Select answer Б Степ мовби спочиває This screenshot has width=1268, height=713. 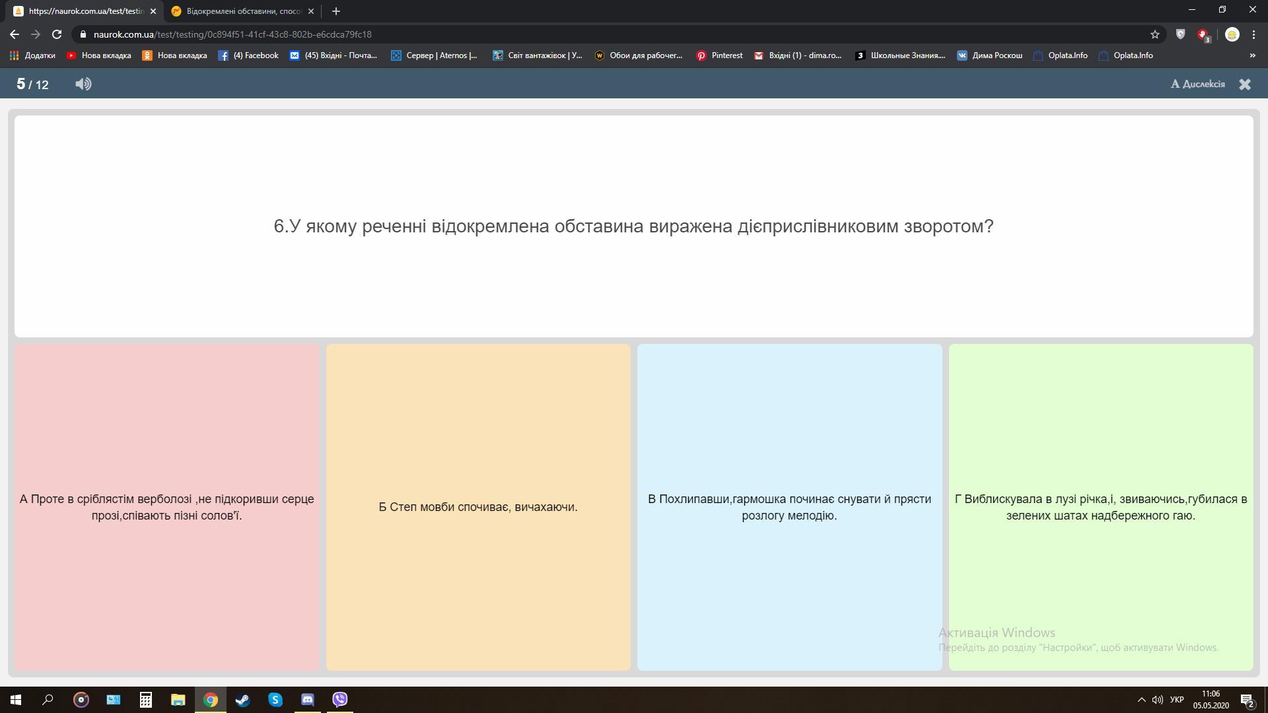click(x=478, y=507)
